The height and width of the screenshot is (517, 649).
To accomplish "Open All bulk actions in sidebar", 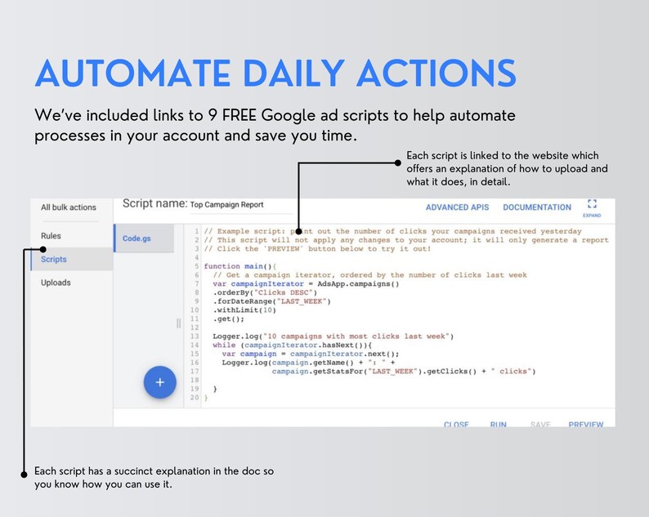I will click(x=69, y=207).
